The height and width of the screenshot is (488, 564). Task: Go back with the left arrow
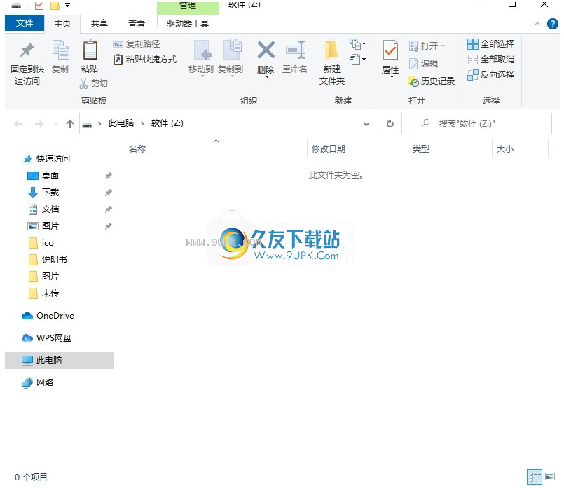click(x=18, y=124)
